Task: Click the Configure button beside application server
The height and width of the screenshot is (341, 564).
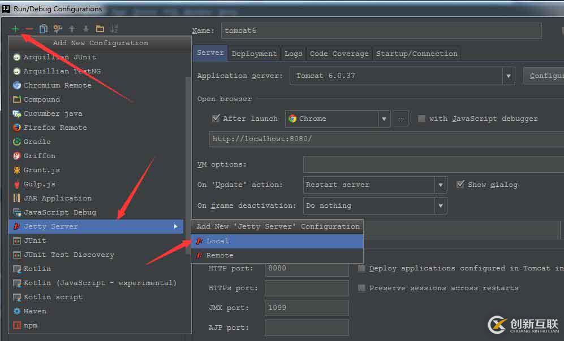Action: click(544, 76)
